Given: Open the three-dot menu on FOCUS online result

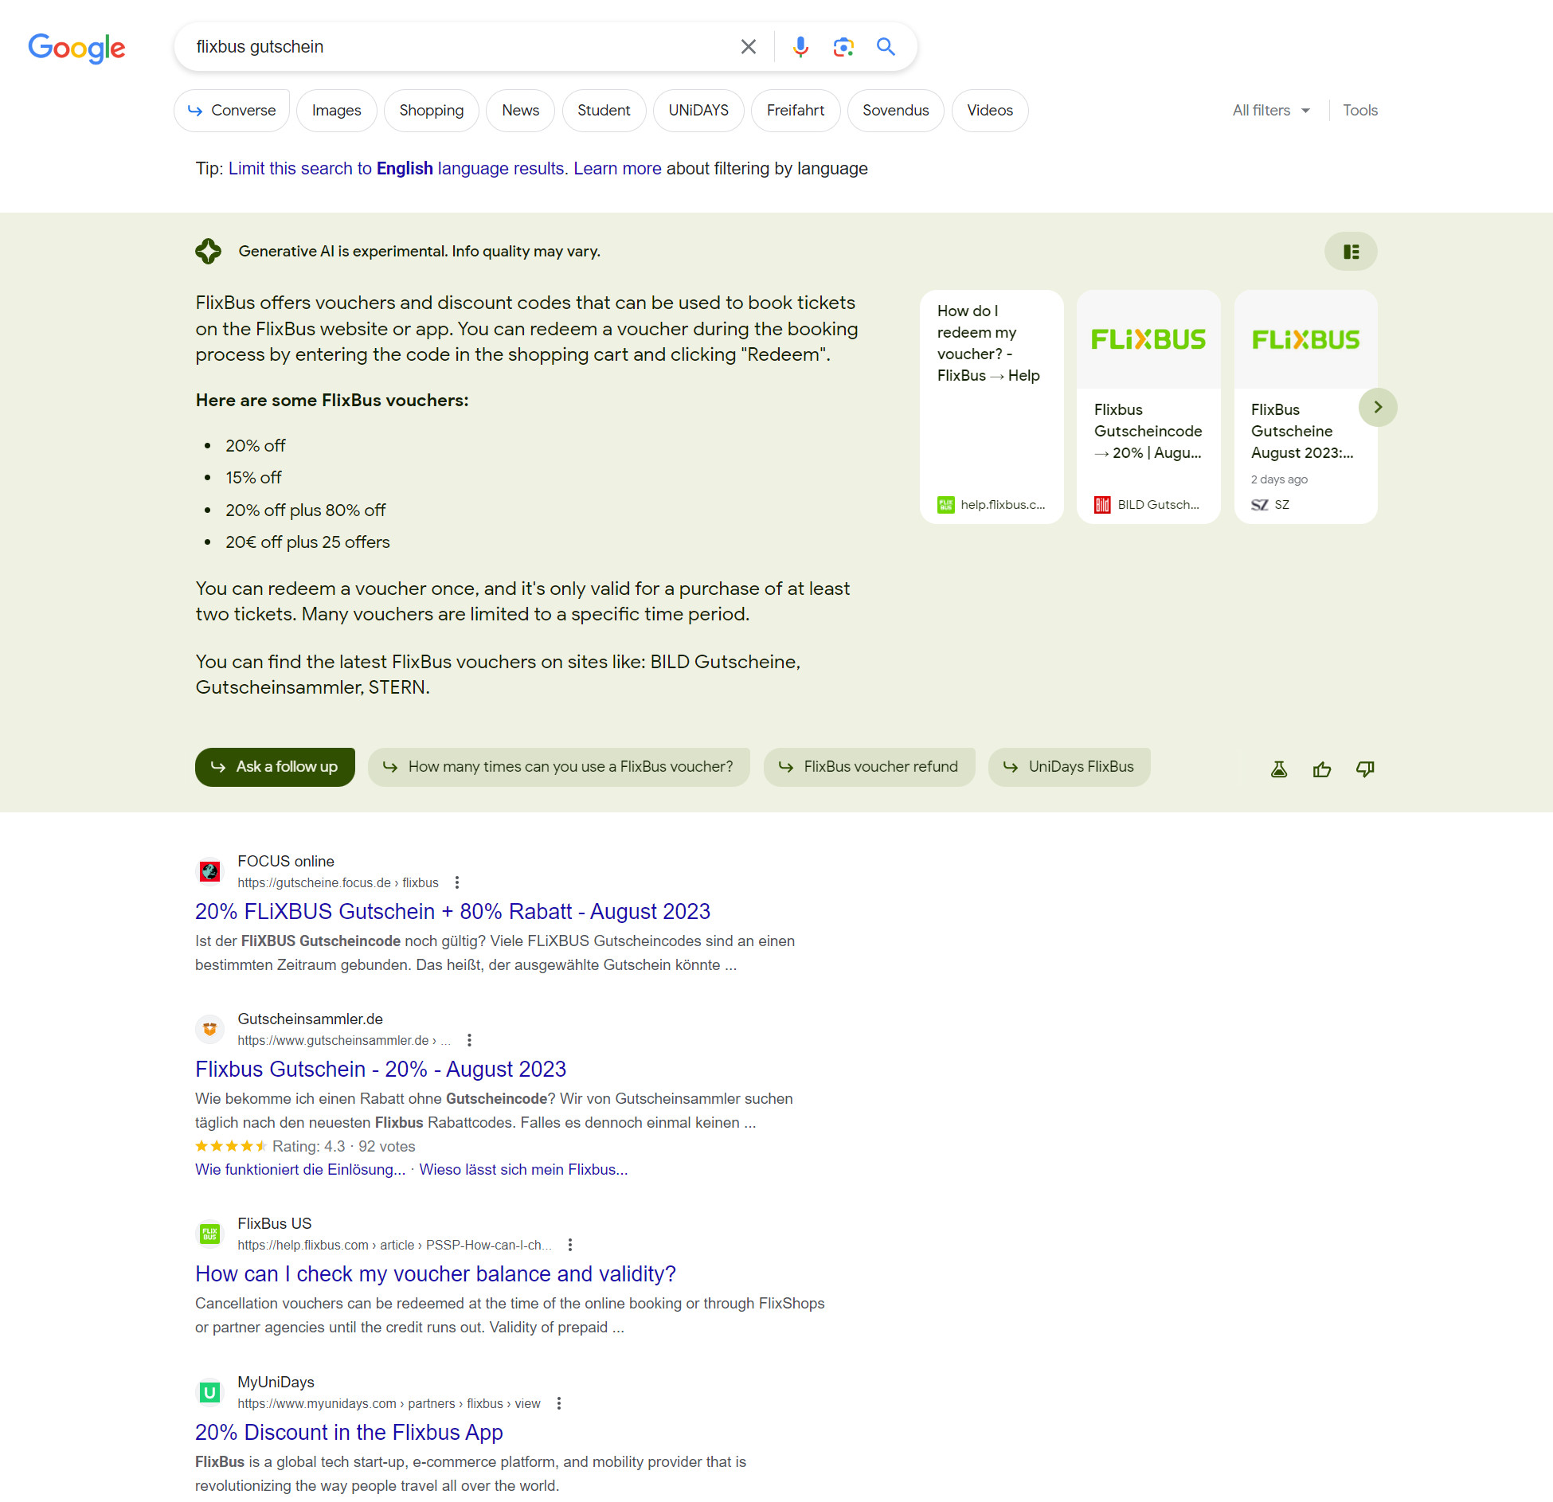Looking at the screenshot, I should [x=456, y=882].
